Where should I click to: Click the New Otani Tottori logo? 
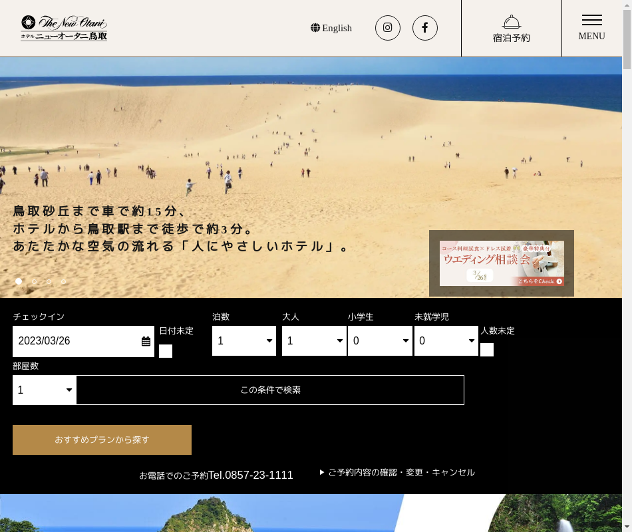click(64, 29)
